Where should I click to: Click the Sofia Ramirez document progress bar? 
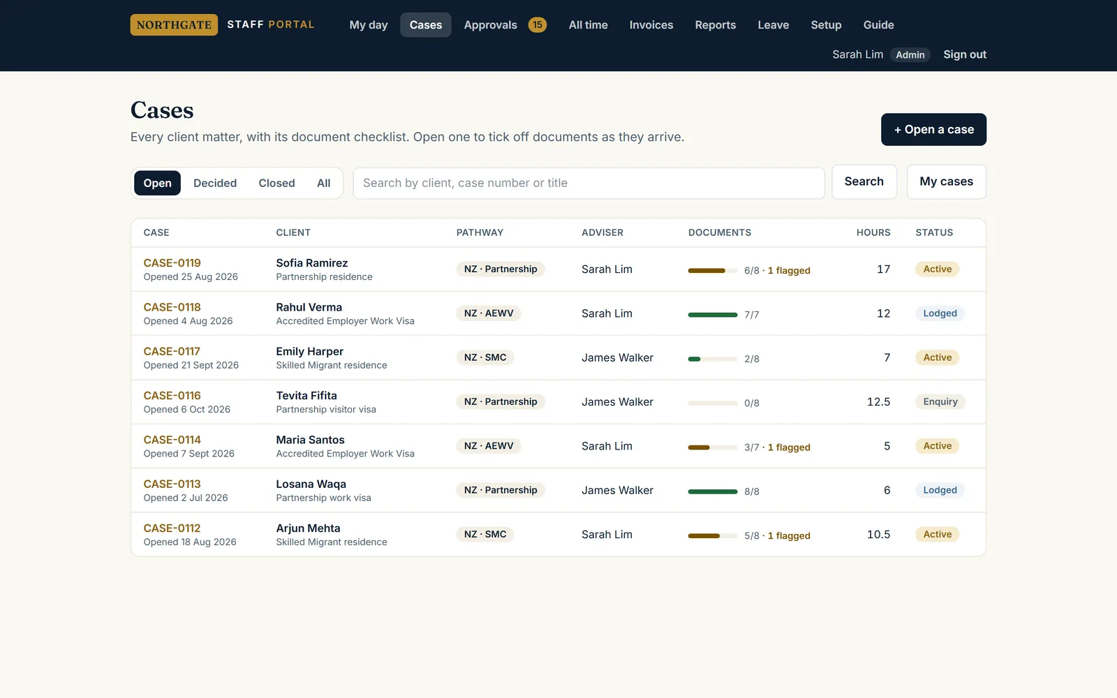coord(713,270)
